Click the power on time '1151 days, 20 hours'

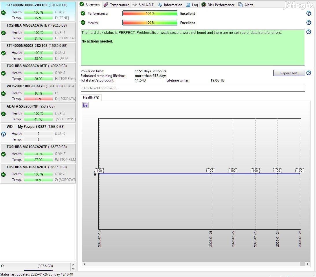[150, 71]
